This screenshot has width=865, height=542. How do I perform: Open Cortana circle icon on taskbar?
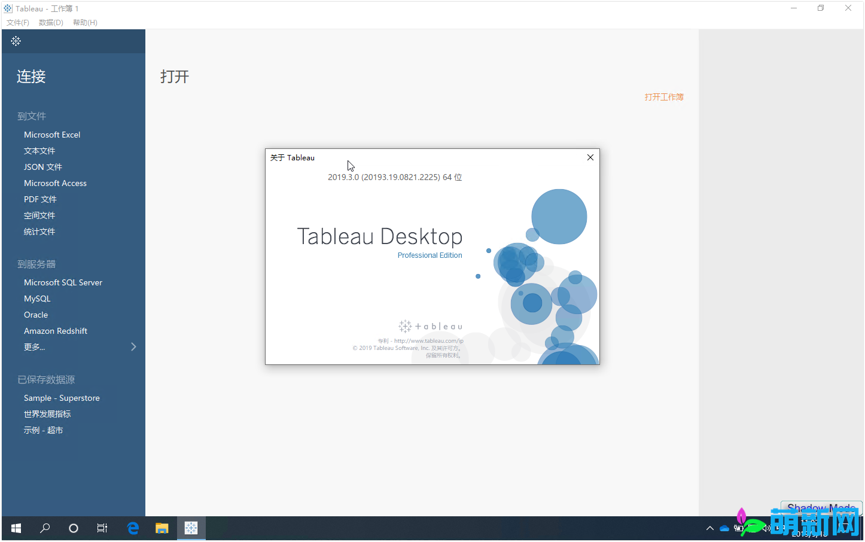point(74,528)
